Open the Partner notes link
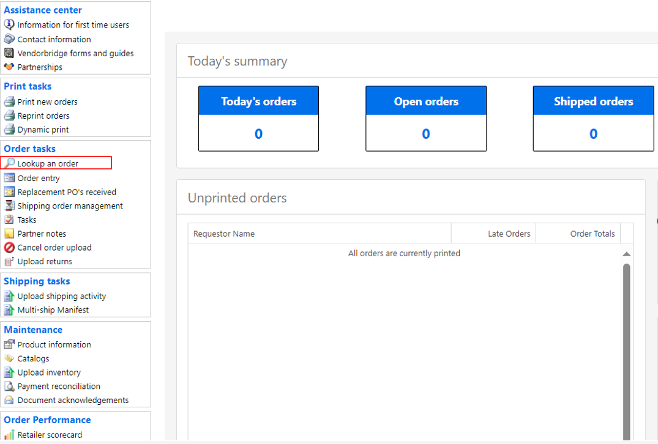This screenshot has height=444, width=658. [x=42, y=234]
